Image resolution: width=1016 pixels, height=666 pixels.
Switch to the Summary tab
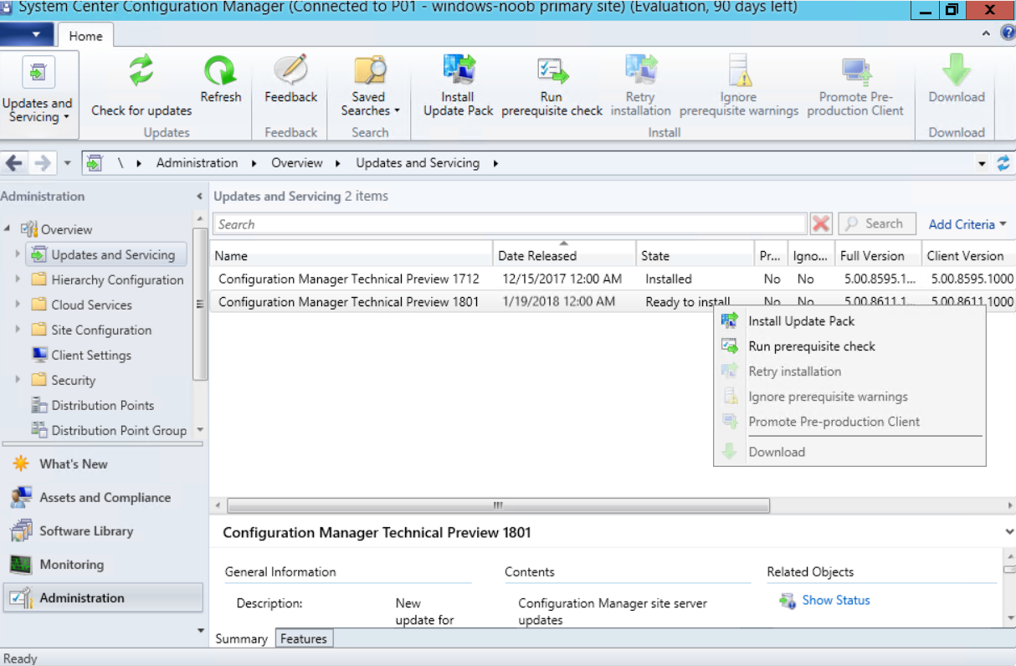[242, 638]
